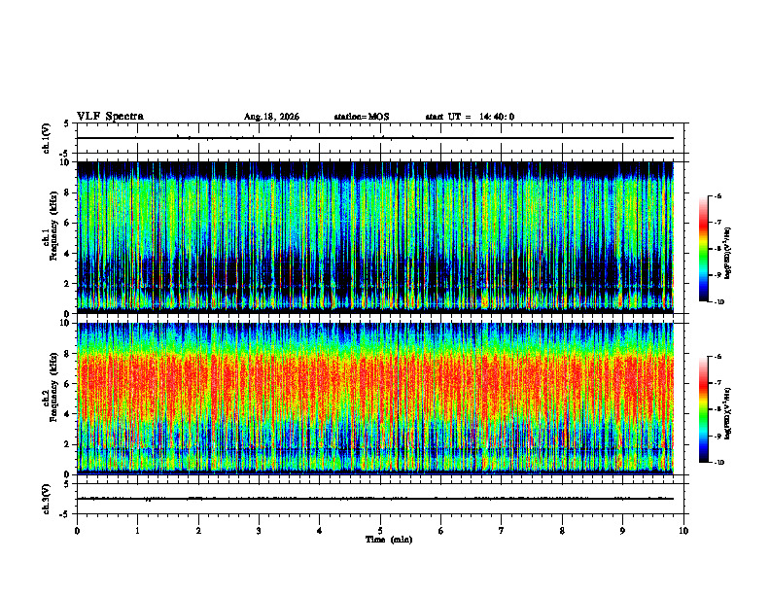The width and height of the screenshot is (770, 595).
Task: Click the 'start UT = 14:40: 0' text
Action: click(470, 117)
